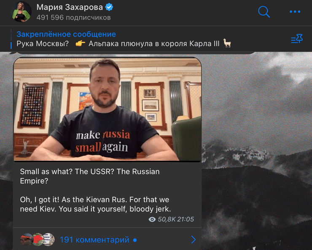
Task: Click the llama emoji in pinned message
Action: [227, 43]
